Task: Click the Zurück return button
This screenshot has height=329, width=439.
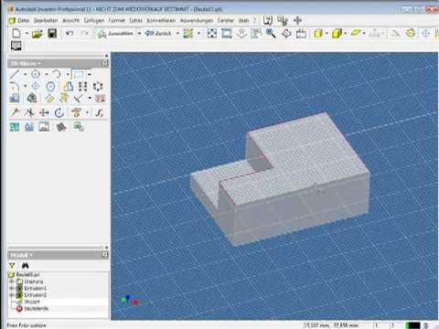Action: (158, 33)
